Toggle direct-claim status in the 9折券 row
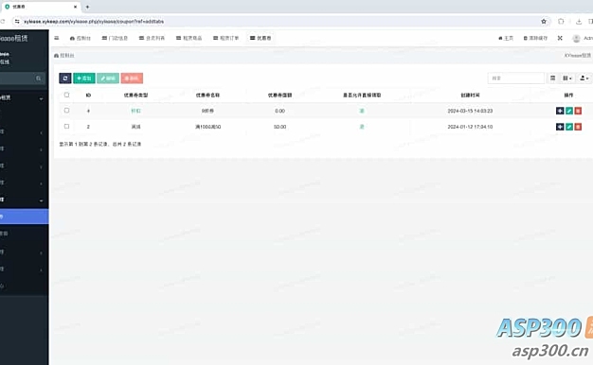 [x=362, y=111]
